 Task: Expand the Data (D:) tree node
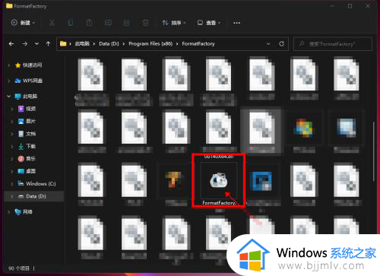(11, 196)
